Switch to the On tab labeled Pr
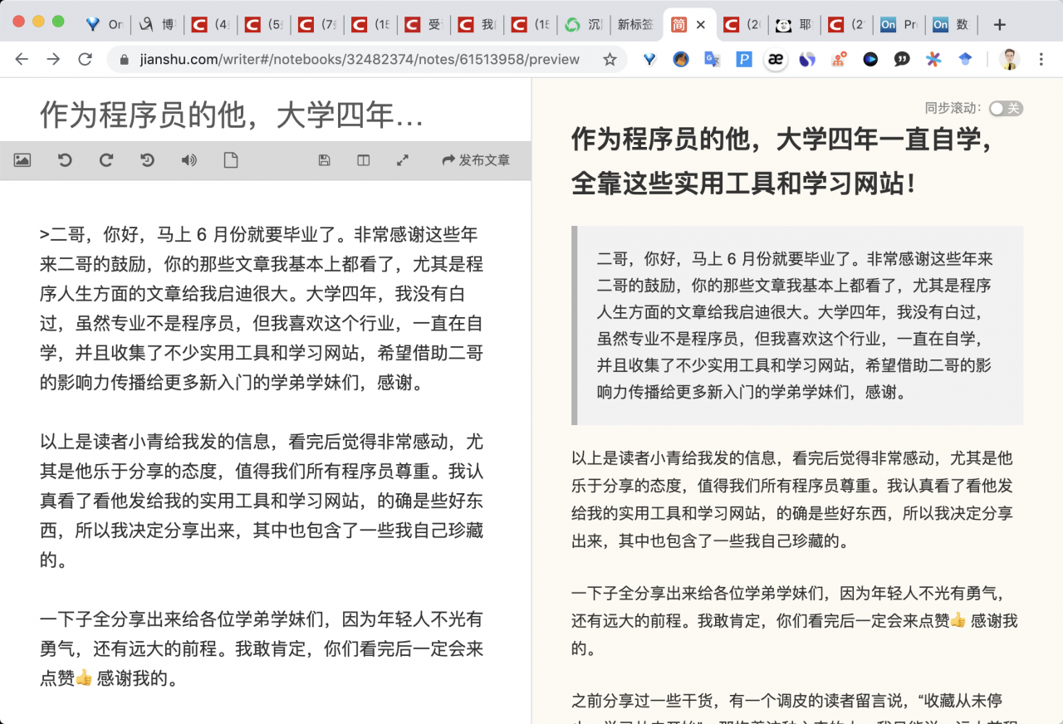The image size is (1063, 724). tap(899, 25)
